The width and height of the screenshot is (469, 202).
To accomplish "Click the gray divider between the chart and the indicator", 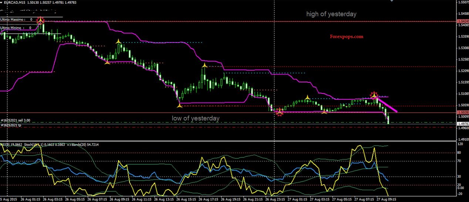I will click(x=228, y=141).
